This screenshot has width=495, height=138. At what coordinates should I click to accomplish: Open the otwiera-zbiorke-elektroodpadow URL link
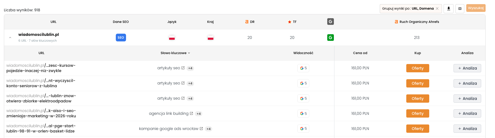[41, 99]
